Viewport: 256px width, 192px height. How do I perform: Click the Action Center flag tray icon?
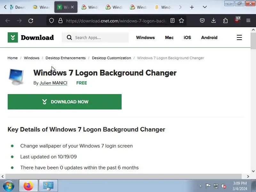click(x=208, y=186)
